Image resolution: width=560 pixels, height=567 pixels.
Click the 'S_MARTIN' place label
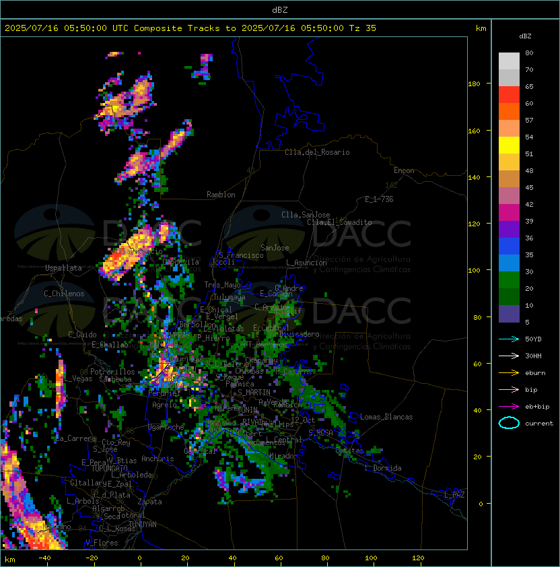(254, 393)
